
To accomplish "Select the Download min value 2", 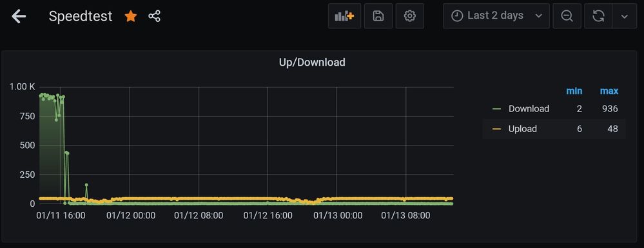I will click(x=579, y=109).
